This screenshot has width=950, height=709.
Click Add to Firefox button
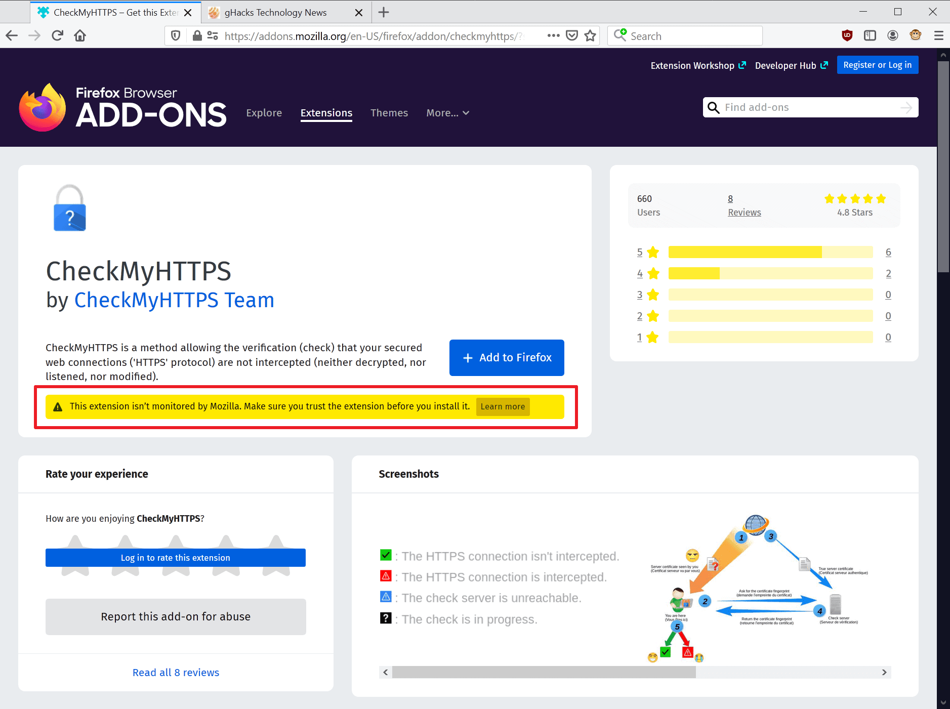tap(507, 358)
